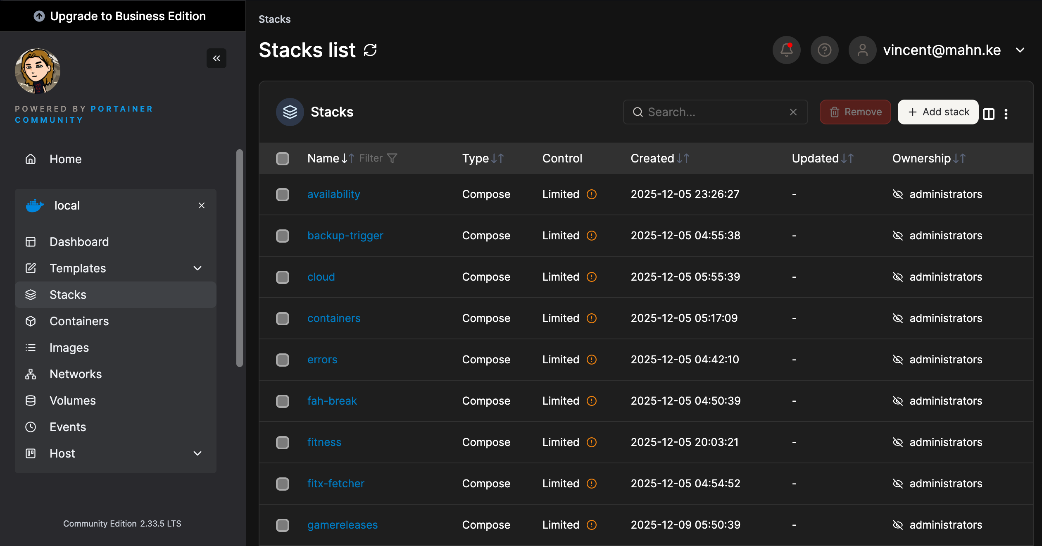Open table settings three-dot menu

coord(1006,114)
